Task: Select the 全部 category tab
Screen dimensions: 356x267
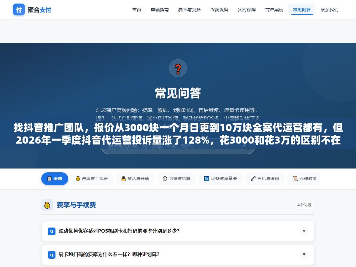Action: tap(55, 179)
